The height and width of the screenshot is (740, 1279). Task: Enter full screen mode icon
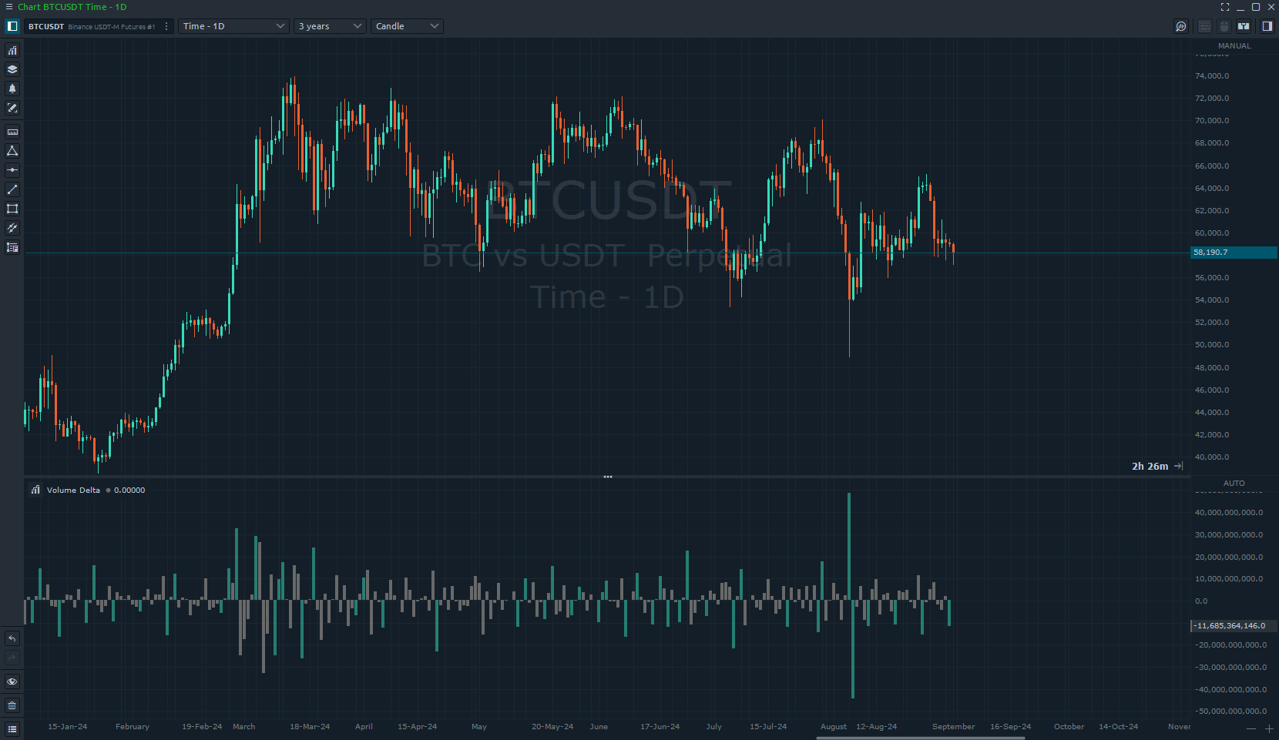[1225, 7]
